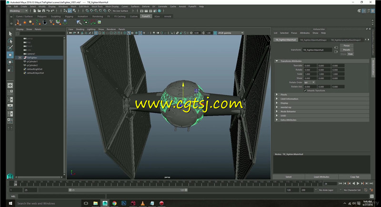Viewport: 381px width, 207px height.
Task: Expand the Extra Attributes section
Action: click(277, 120)
